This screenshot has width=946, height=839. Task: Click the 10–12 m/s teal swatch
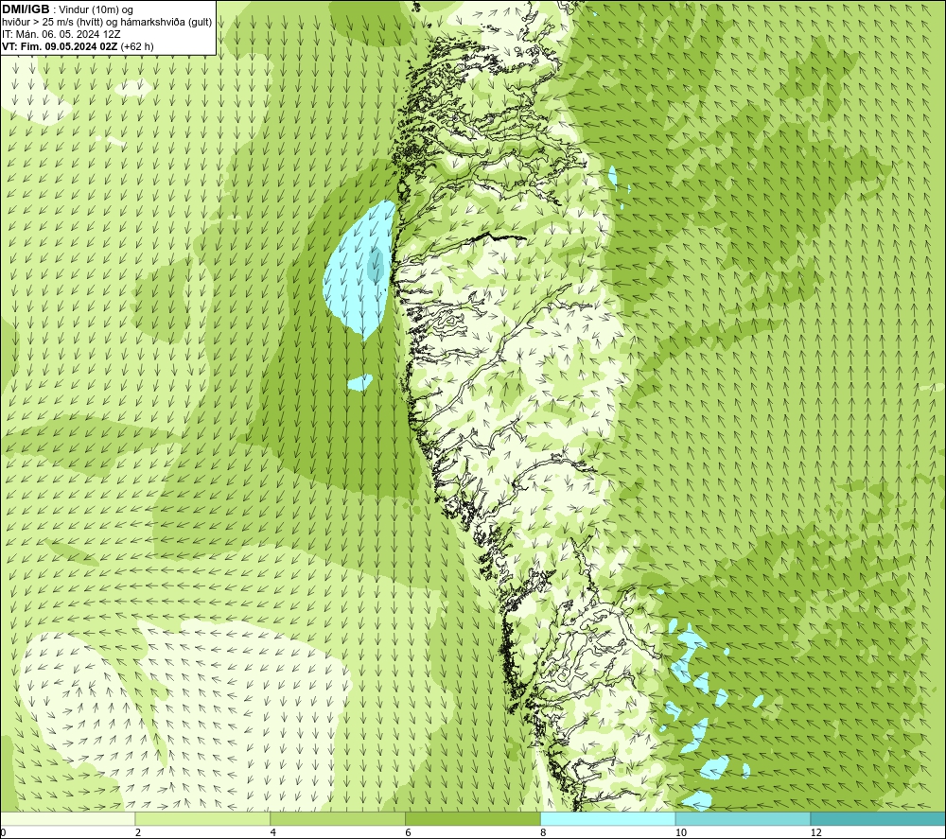[744, 818]
